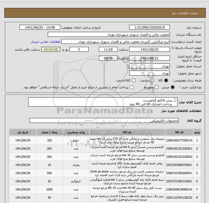Screen dimensions: 209x203
Task: Click the deadline hour field 11:00
Action: [108, 49]
